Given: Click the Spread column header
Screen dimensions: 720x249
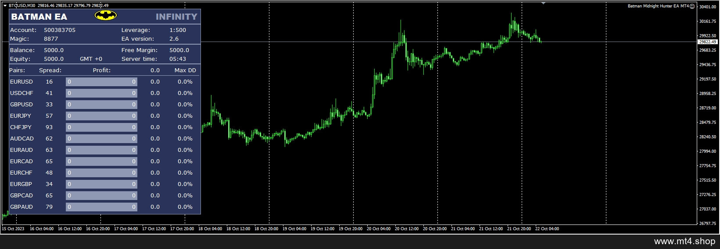Looking at the screenshot, I should click(x=50, y=70).
